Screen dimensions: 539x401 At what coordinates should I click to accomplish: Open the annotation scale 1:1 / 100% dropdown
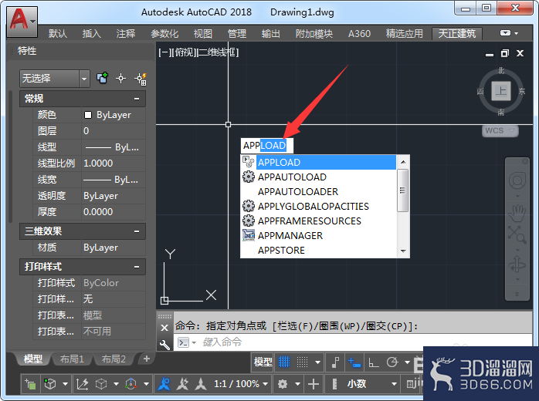tap(241, 383)
